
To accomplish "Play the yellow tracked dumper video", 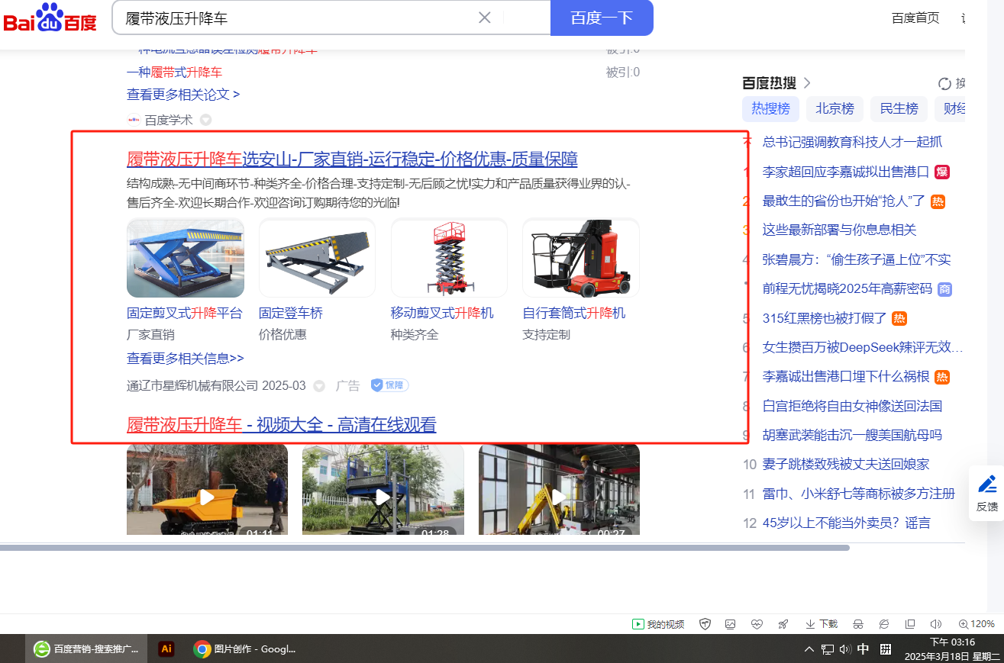I will 207,489.
